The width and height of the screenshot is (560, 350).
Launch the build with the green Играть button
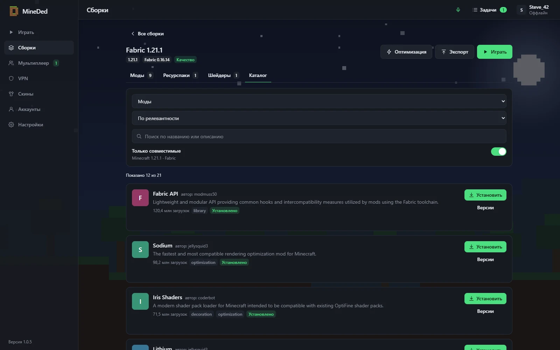(x=495, y=52)
